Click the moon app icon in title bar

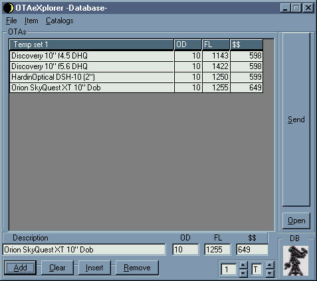point(9,8)
